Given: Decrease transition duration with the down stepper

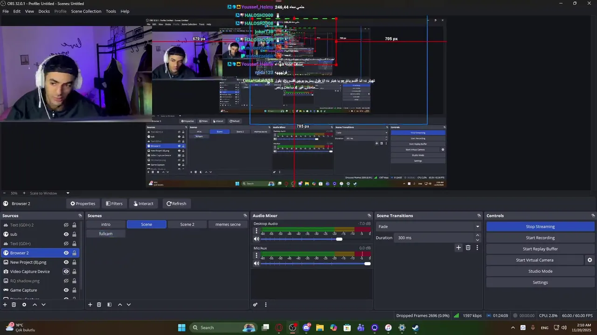Looking at the screenshot, I should pyautogui.click(x=478, y=240).
